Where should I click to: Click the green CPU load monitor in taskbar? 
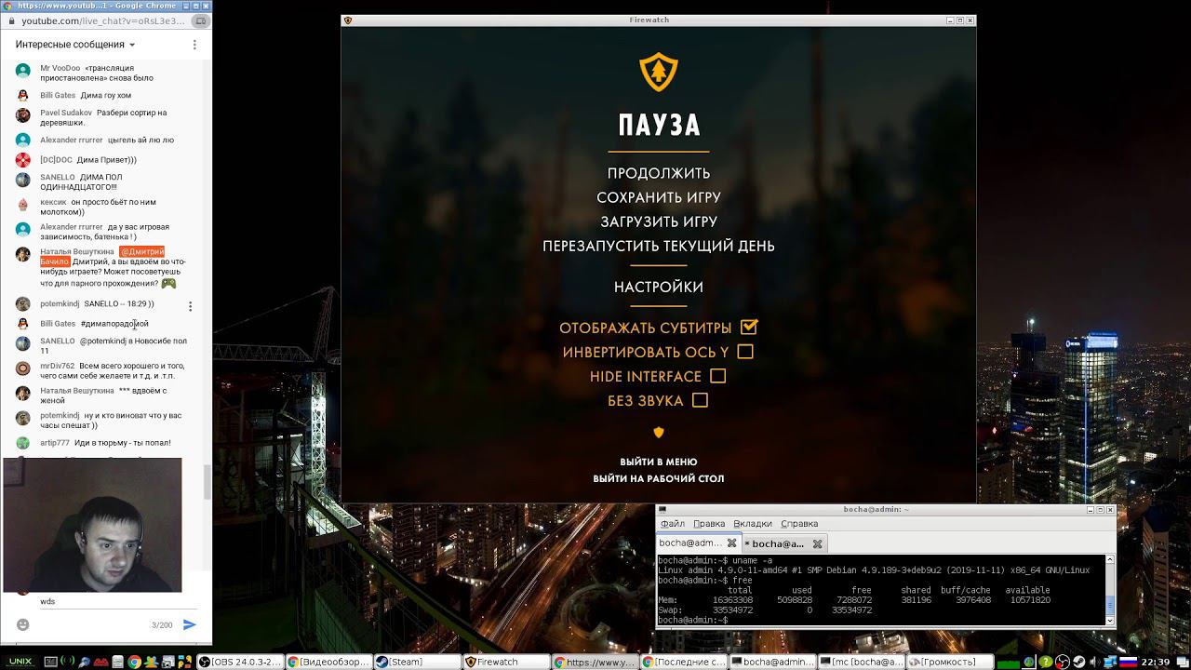1007,662
